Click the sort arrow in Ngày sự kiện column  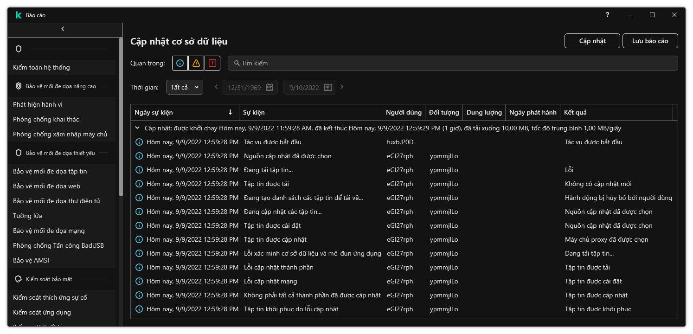point(231,112)
